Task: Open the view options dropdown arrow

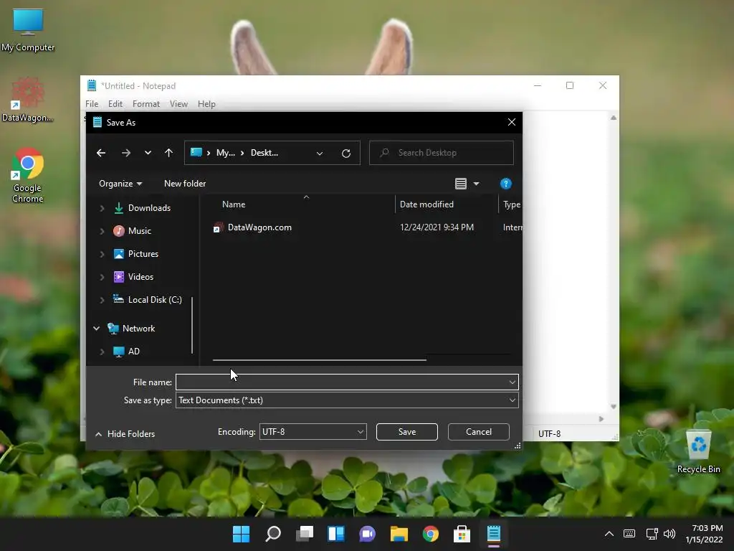Action: (x=476, y=184)
